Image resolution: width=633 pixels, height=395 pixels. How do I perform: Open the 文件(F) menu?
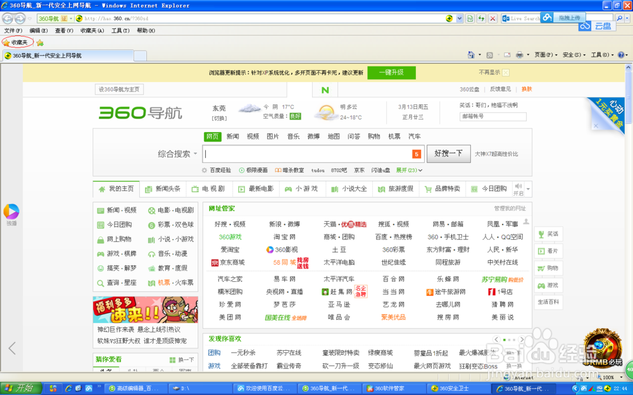(13, 30)
